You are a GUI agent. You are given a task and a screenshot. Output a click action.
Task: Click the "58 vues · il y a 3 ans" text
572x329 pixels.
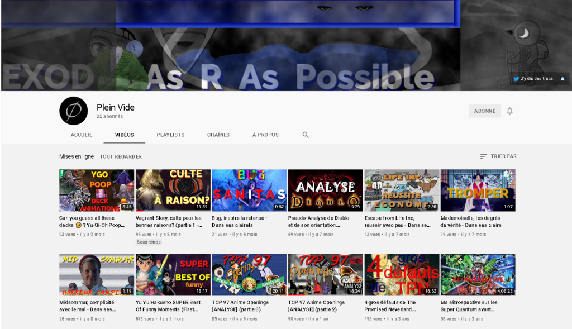[462, 319]
